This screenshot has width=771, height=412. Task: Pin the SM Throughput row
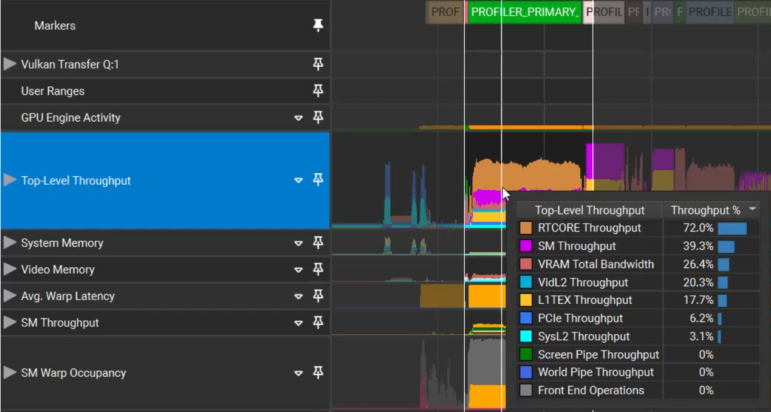tap(317, 323)
